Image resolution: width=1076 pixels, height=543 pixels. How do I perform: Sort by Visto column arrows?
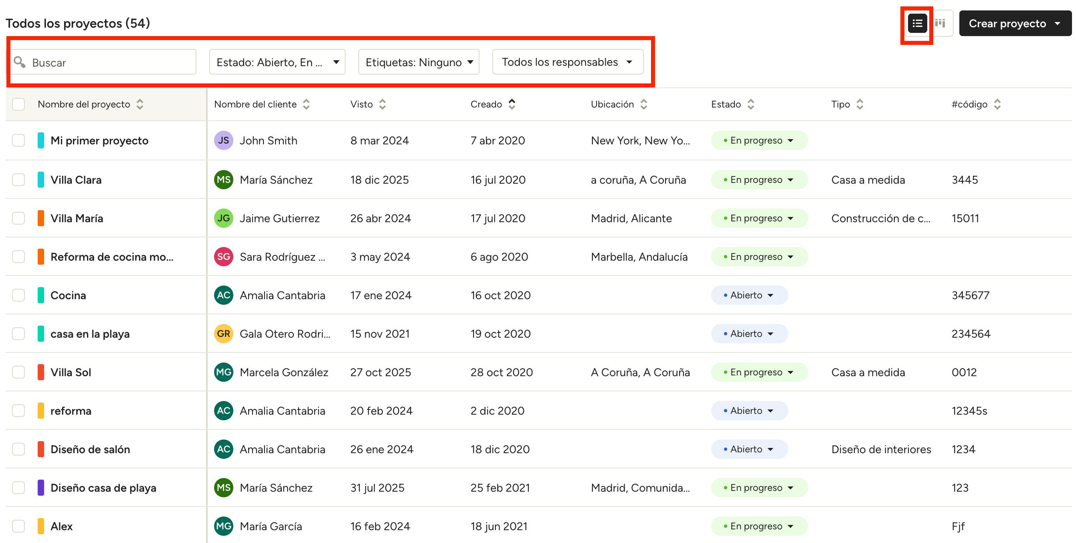point(382,104)
